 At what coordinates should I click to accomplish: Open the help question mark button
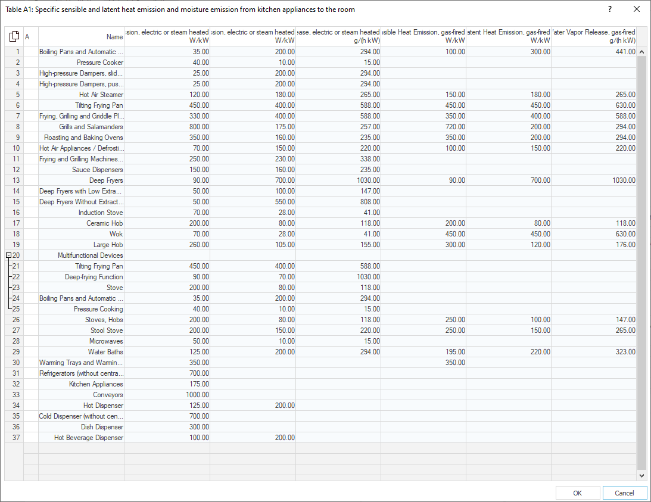click(609, 9)
